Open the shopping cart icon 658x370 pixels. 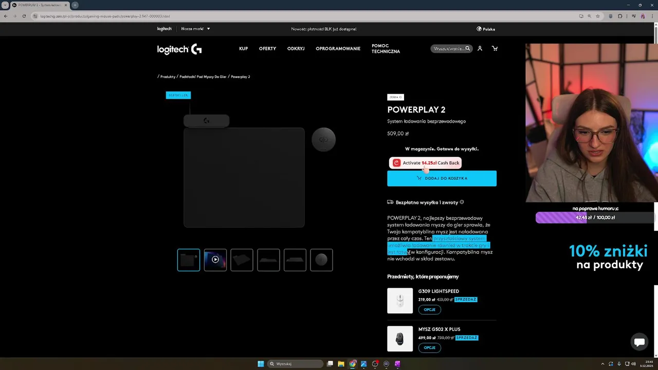[495, 48]
